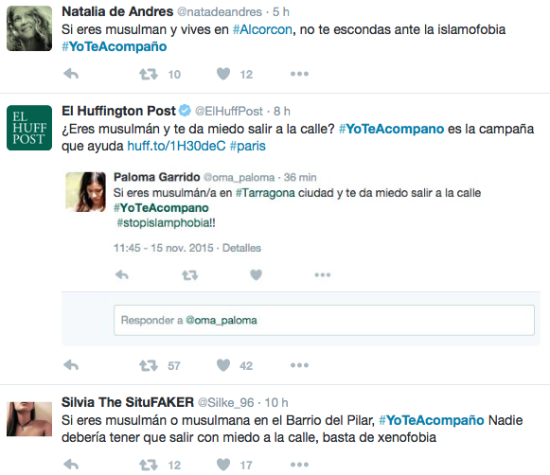Like the El Huffington Post tweet
This screenshot has width=550, height=475.
coord(223,365)
